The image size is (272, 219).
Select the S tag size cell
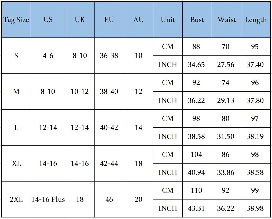[16, 55]
